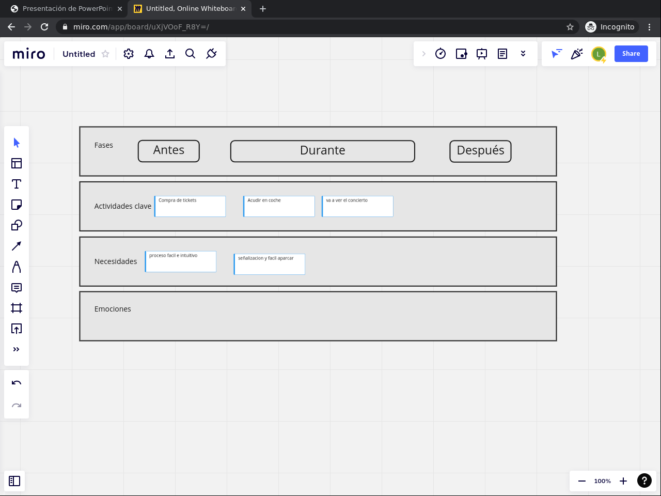Select the Pen drawing tool

point(17,267)
